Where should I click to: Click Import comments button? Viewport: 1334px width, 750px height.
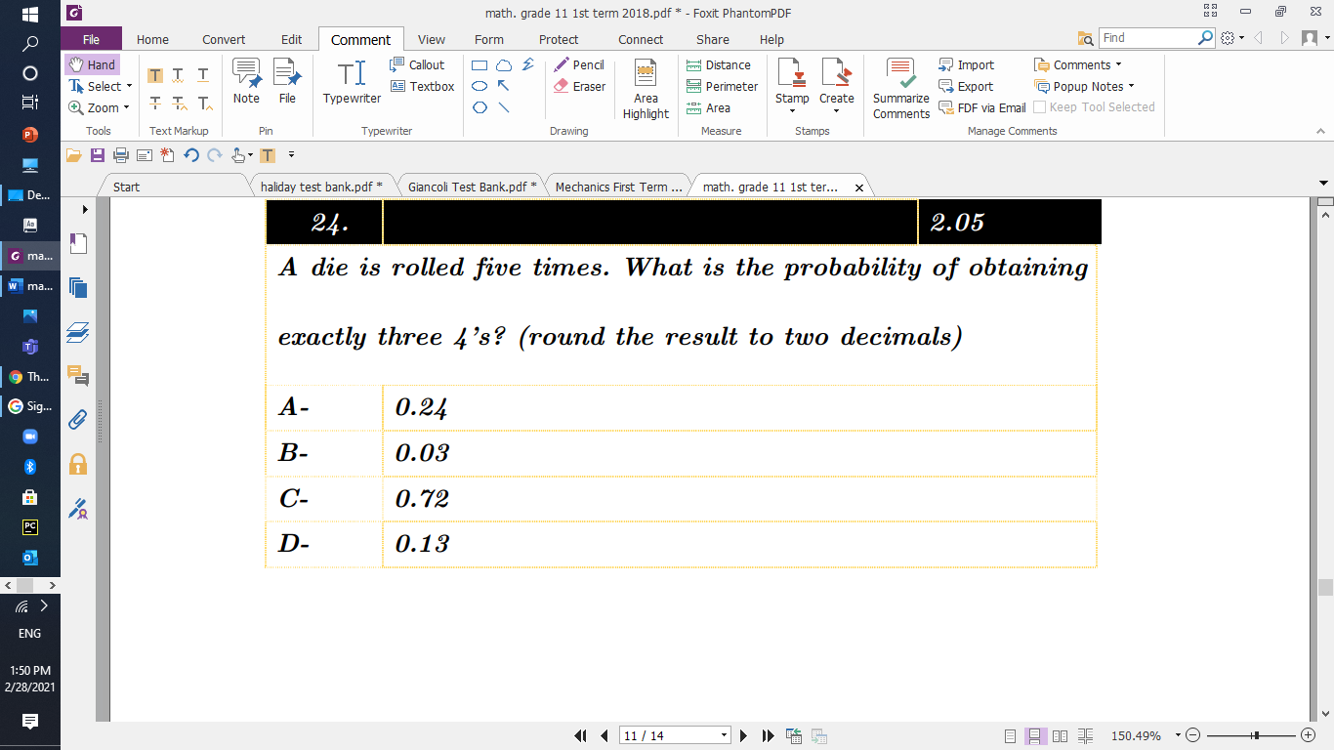pos(966,65)
